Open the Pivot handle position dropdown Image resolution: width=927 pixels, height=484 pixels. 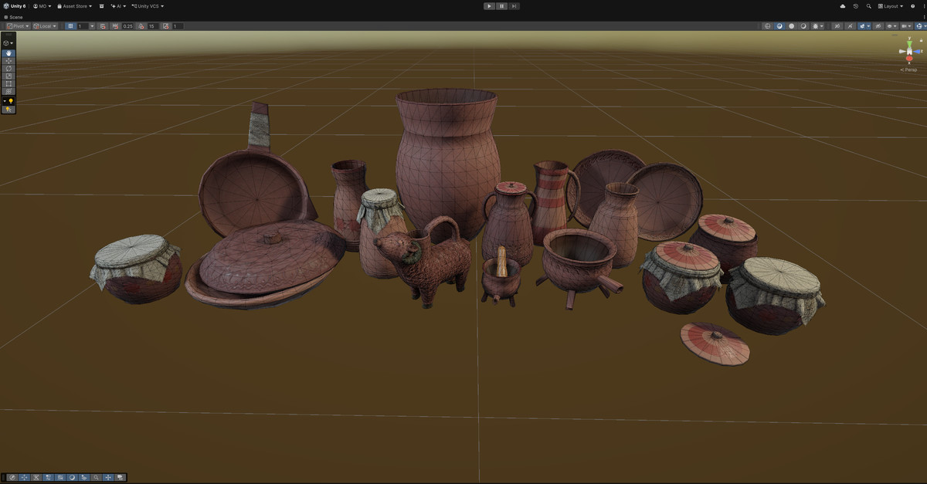click(18, 26)
